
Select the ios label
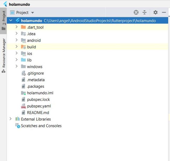30,53
